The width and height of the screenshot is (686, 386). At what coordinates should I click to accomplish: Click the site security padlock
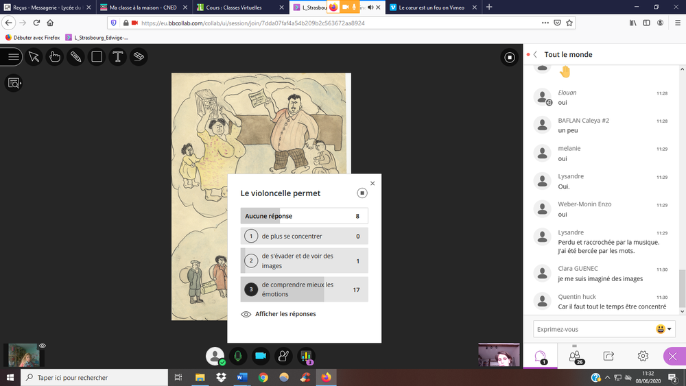pos(126,23)
